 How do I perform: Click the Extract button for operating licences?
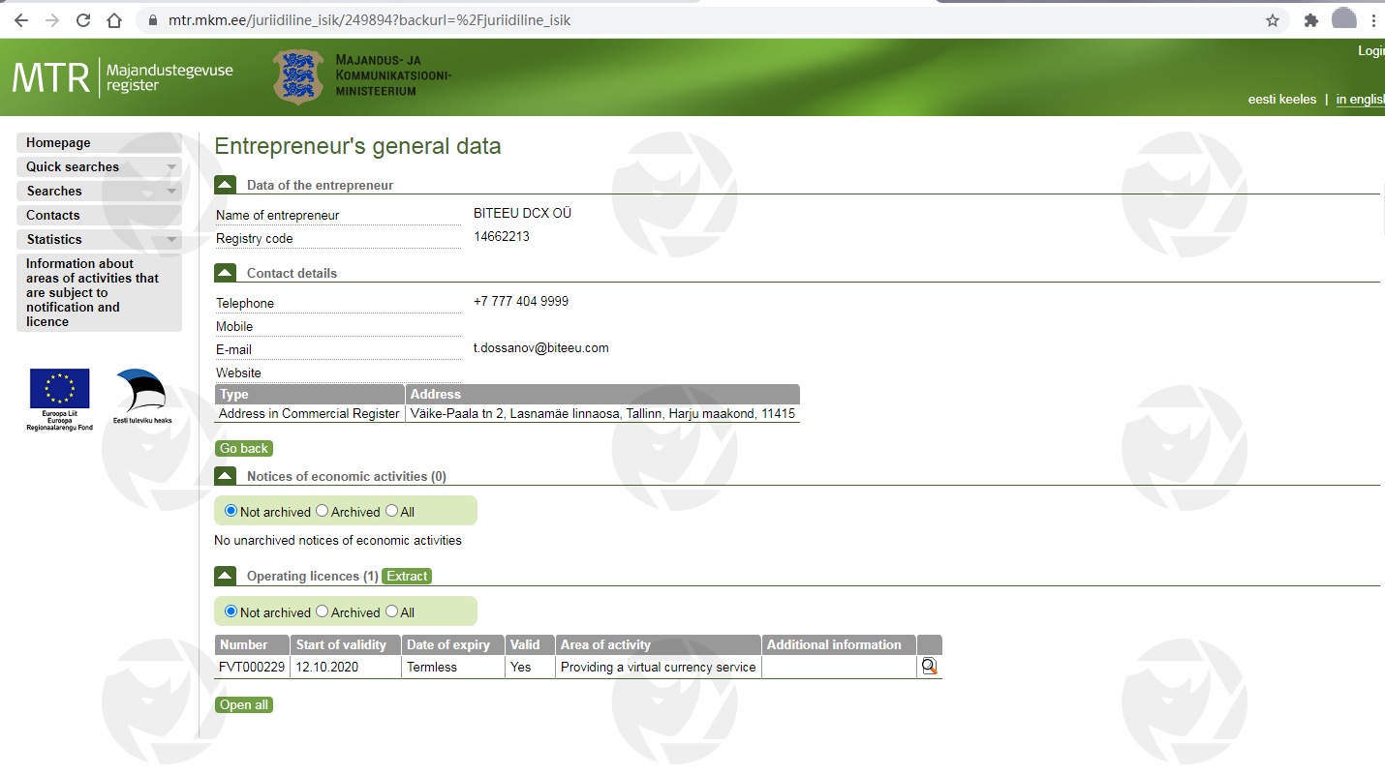tap(407, 576)
